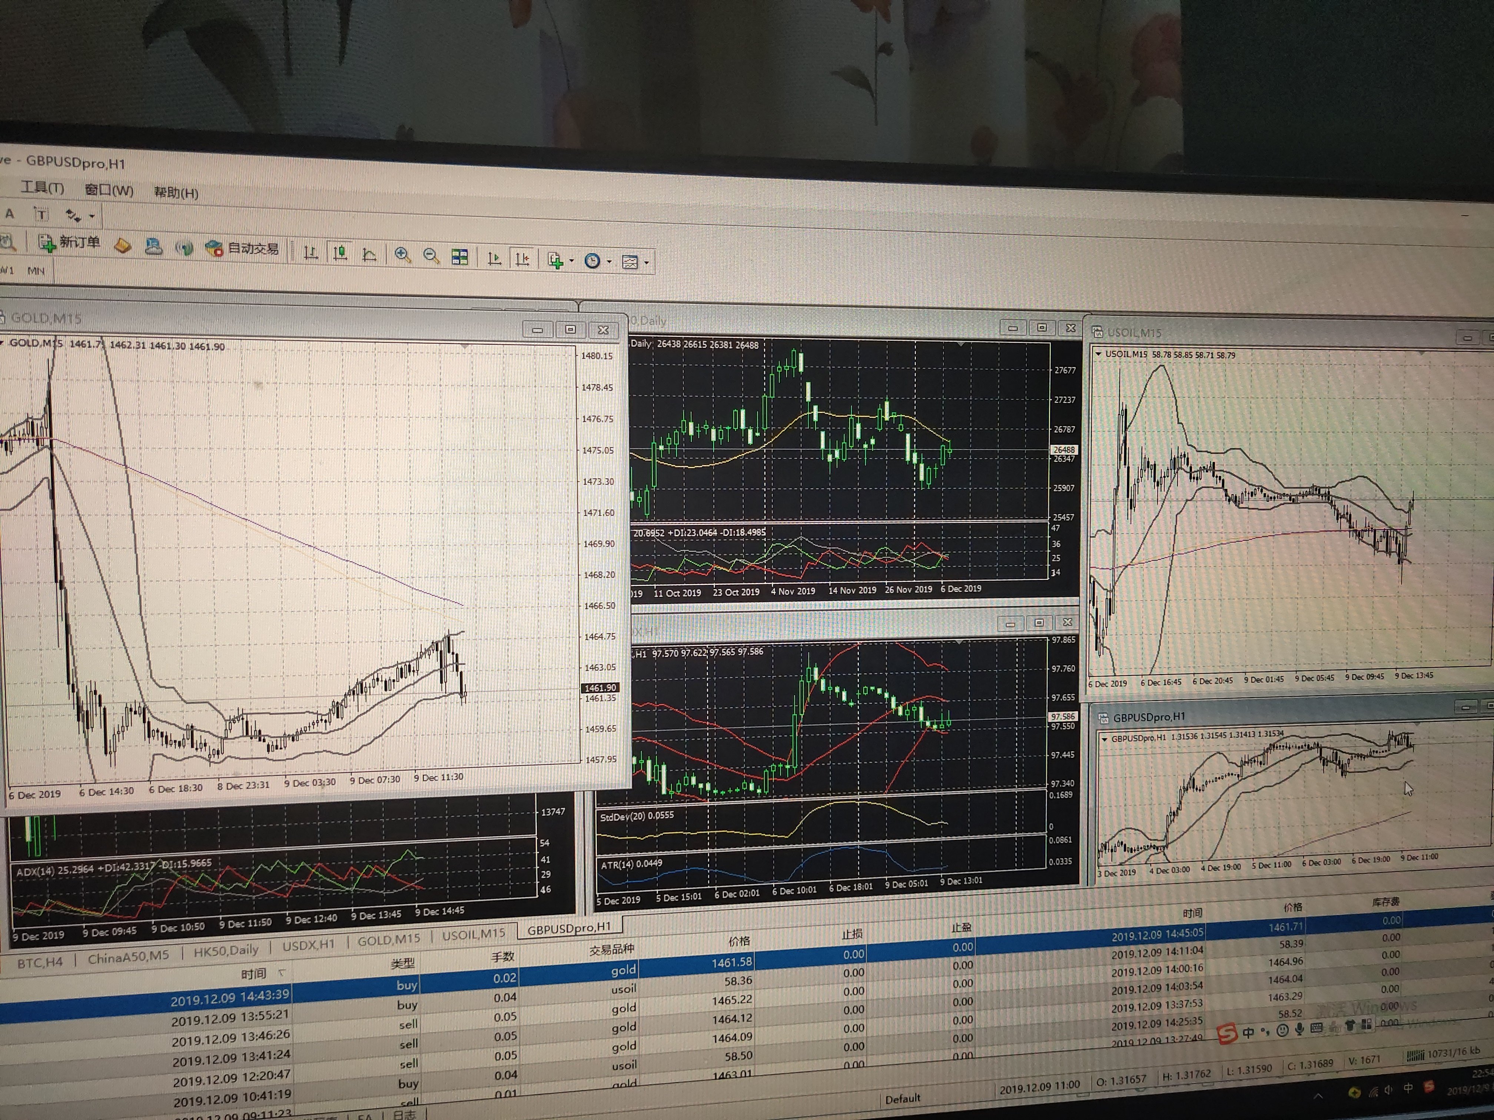
Task: Expand the Templates dropdown arrow
Action: point(646,263)
